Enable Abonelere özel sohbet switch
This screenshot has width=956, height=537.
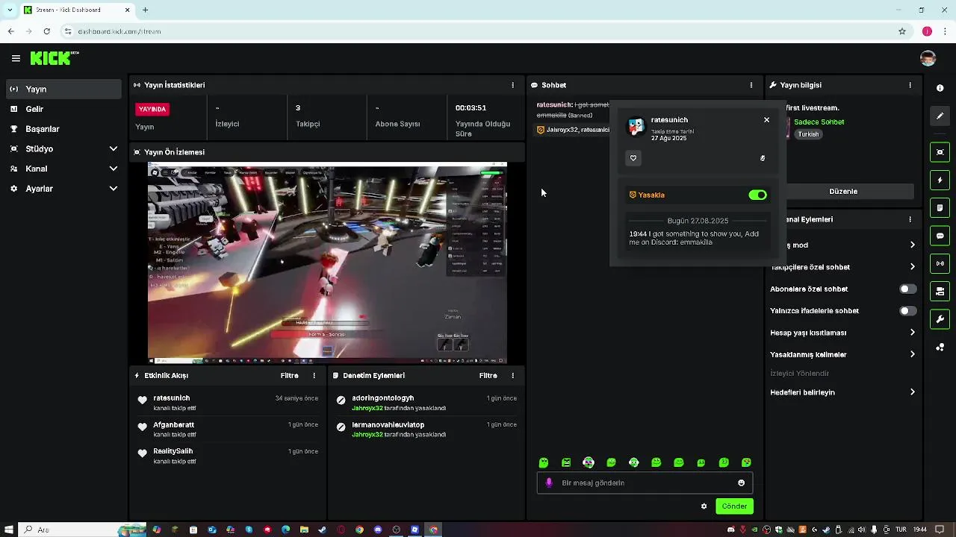tap(907, 289)
